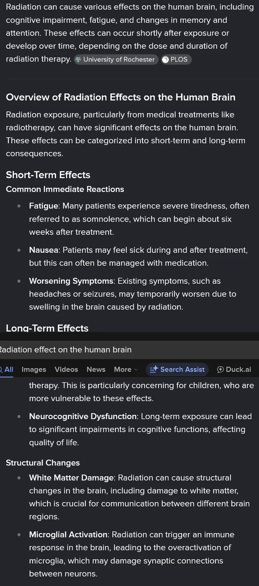Expand the More dropdown chevron
This screenshot has height=586, width=259.
136,370
